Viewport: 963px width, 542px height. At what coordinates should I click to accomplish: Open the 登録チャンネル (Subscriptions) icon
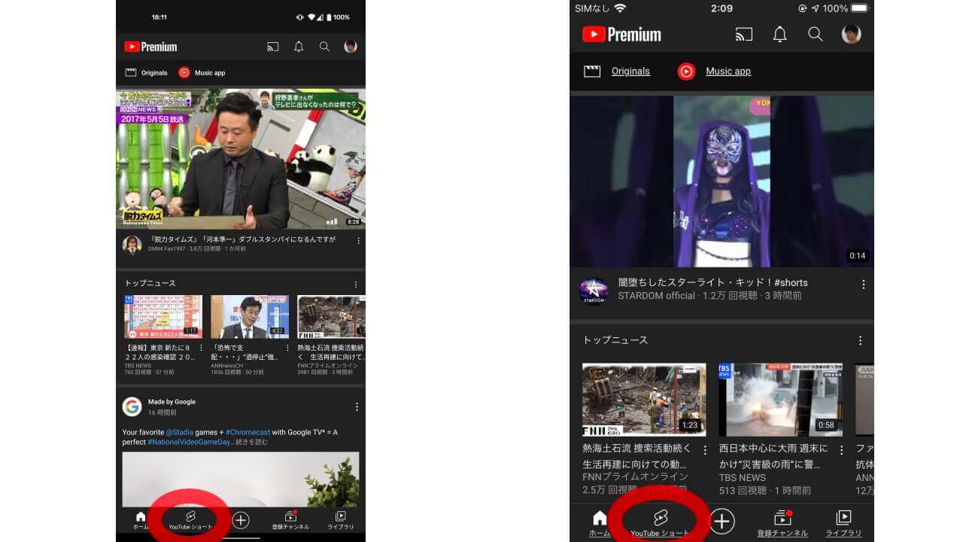(x=782, y=519)
